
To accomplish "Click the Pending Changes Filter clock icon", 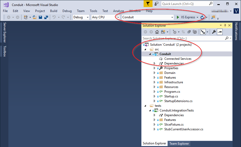I will coord(174,32).
